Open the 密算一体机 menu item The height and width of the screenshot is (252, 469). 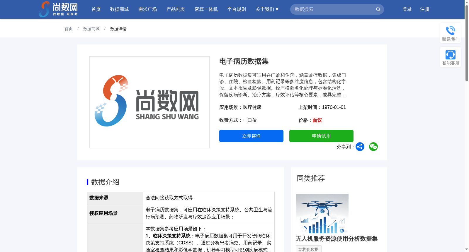[x=206, y=9]
